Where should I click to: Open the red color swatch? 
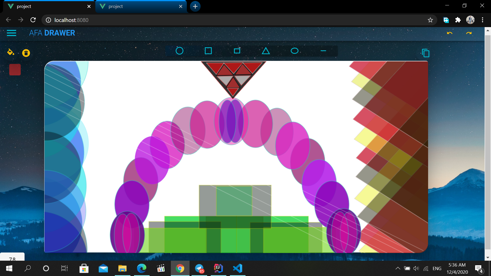[15, 69]
